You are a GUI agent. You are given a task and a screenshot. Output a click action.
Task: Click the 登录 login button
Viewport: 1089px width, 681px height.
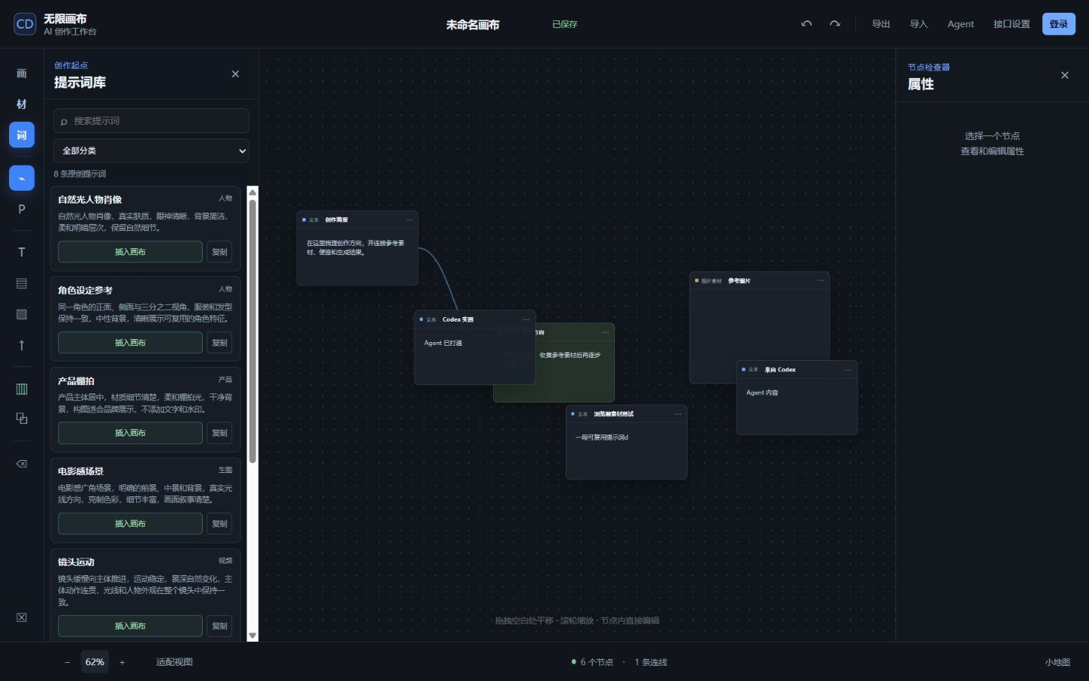[x=1059, y=24]
